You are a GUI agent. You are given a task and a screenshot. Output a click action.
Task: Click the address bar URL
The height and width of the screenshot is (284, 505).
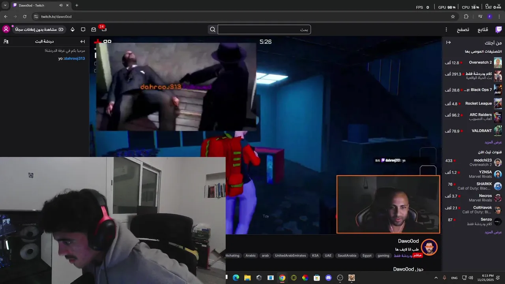[x=56, y=17]
